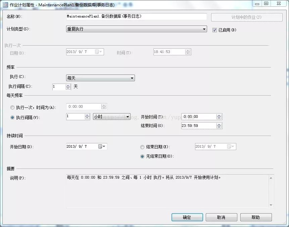Click the 名称 name input field
The width and height of the screenshot is (289, 227).
136,16
